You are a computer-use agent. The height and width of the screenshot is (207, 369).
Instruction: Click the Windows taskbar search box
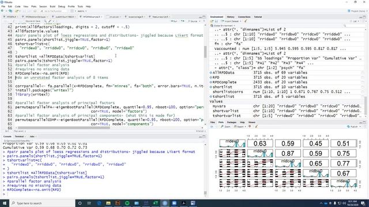click(x=42, y=203)
